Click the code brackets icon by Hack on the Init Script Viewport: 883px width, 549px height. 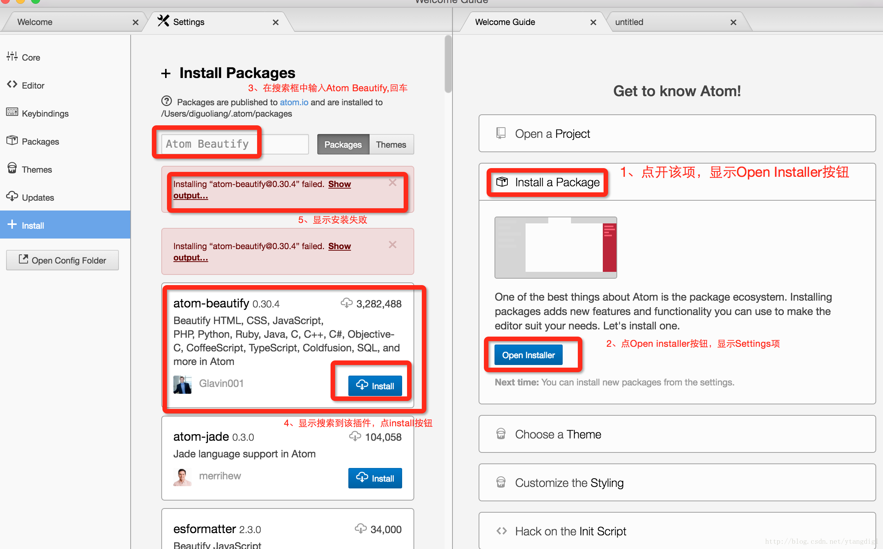coord(501,531)
